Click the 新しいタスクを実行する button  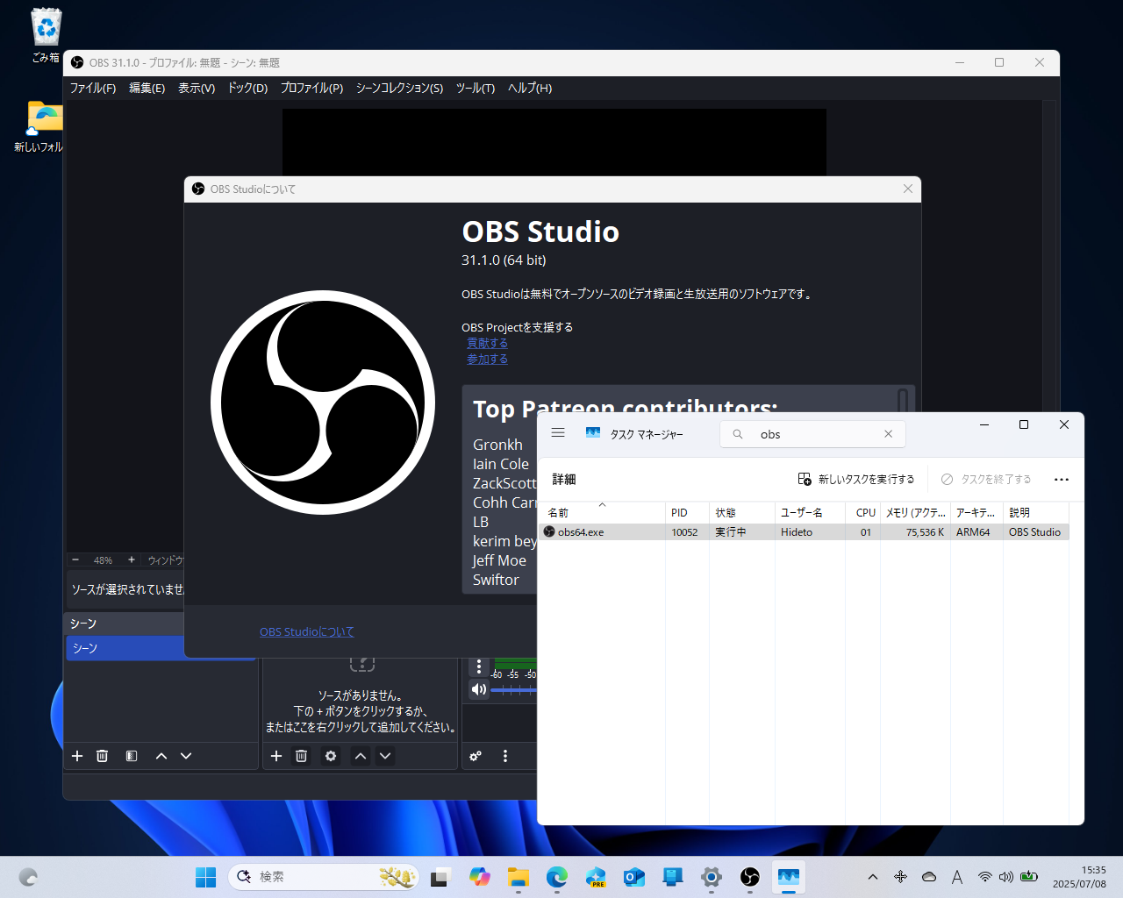(857, 479)
